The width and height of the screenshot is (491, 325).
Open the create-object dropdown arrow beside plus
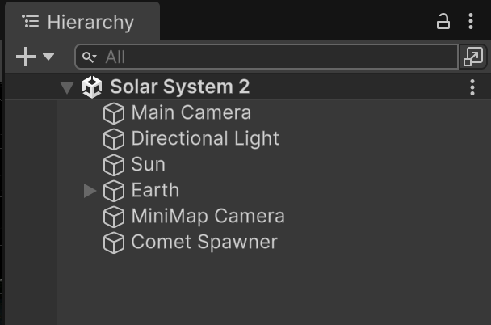click(48, 57)
